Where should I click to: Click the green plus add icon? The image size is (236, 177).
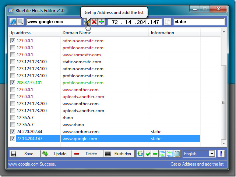click(102, 22)
